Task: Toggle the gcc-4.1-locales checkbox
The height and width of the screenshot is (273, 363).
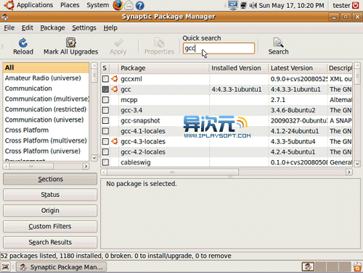Action: 105,131
